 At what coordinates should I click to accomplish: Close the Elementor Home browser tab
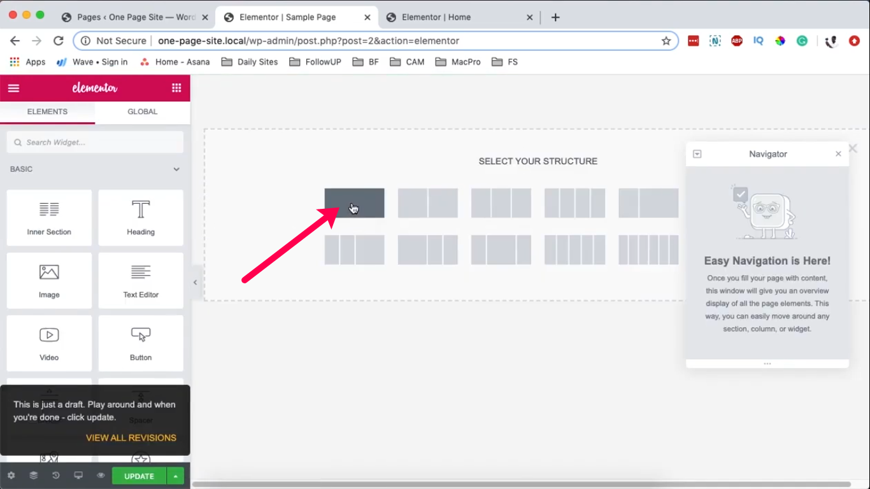point(529,18)
